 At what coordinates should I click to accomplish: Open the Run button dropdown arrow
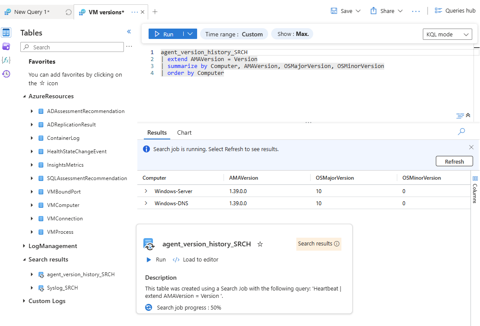click(190, 34)
